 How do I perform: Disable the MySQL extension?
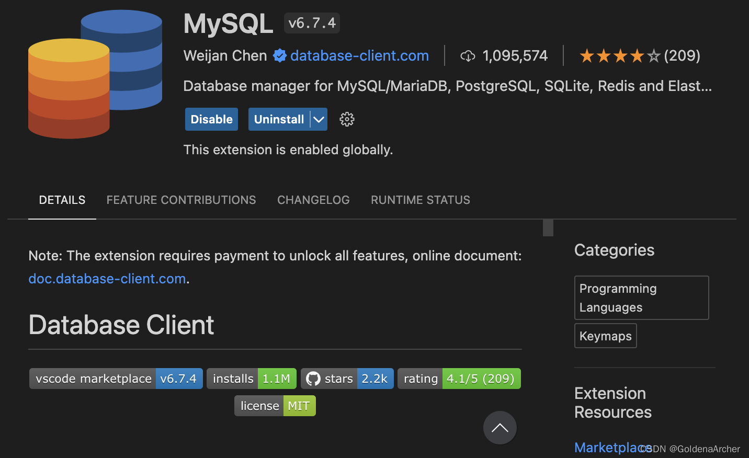pyautogui.click(x=211, y=119)
